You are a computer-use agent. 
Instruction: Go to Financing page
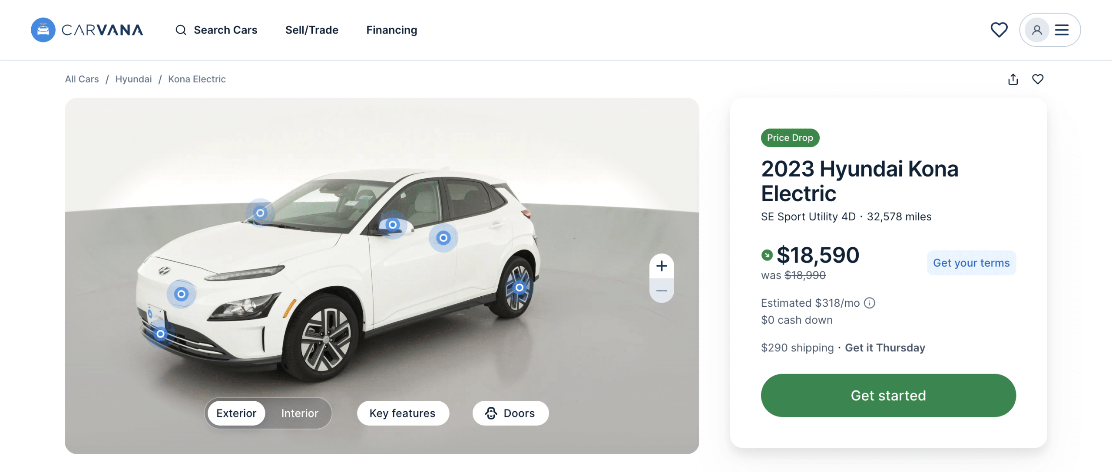coord(391,30)
